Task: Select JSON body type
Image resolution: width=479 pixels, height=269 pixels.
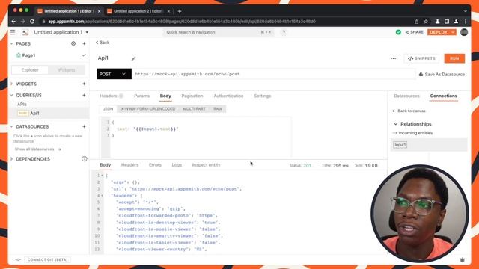Action: (x=108, y=109)
